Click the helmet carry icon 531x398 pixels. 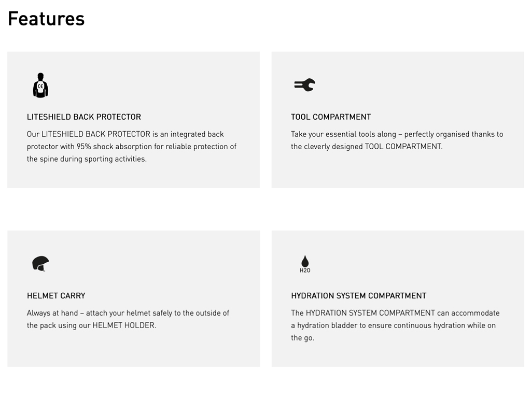[40, 263]
